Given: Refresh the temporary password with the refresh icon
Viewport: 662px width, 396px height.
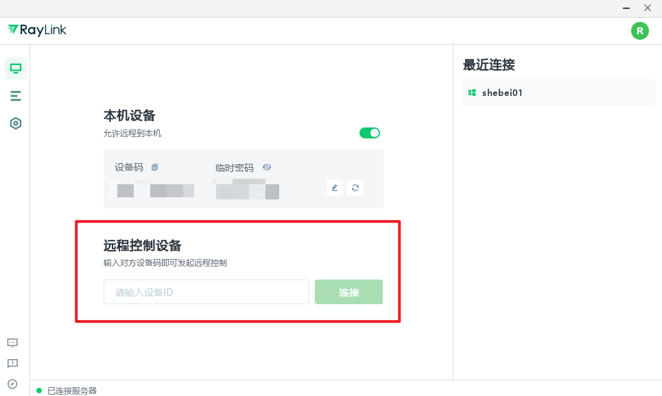Looking at the screenshot, I should [x=355, y=187].
